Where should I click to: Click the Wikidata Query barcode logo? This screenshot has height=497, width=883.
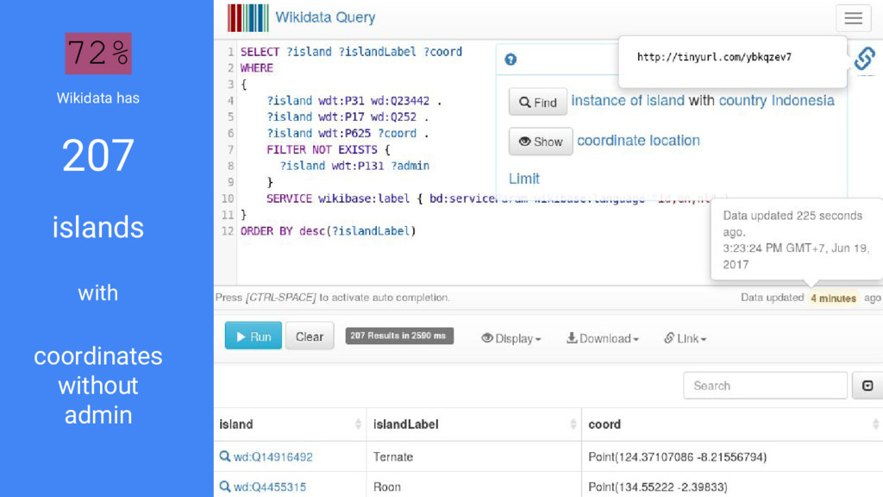(247, 17)
